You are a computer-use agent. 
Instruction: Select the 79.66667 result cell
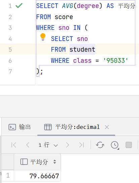pyautogui.click(x=37, y=176)
